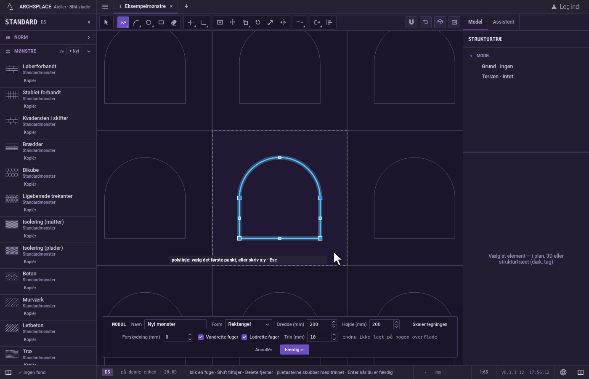Toggle the snap magnet

pyautogui.click(x=411, y=22)
